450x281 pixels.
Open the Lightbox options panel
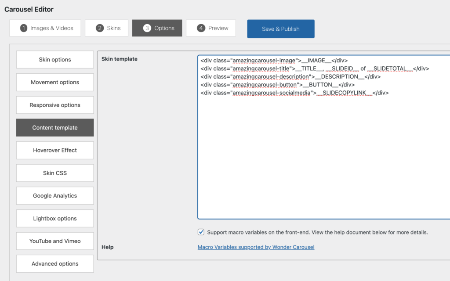click(x=54, y=218)
